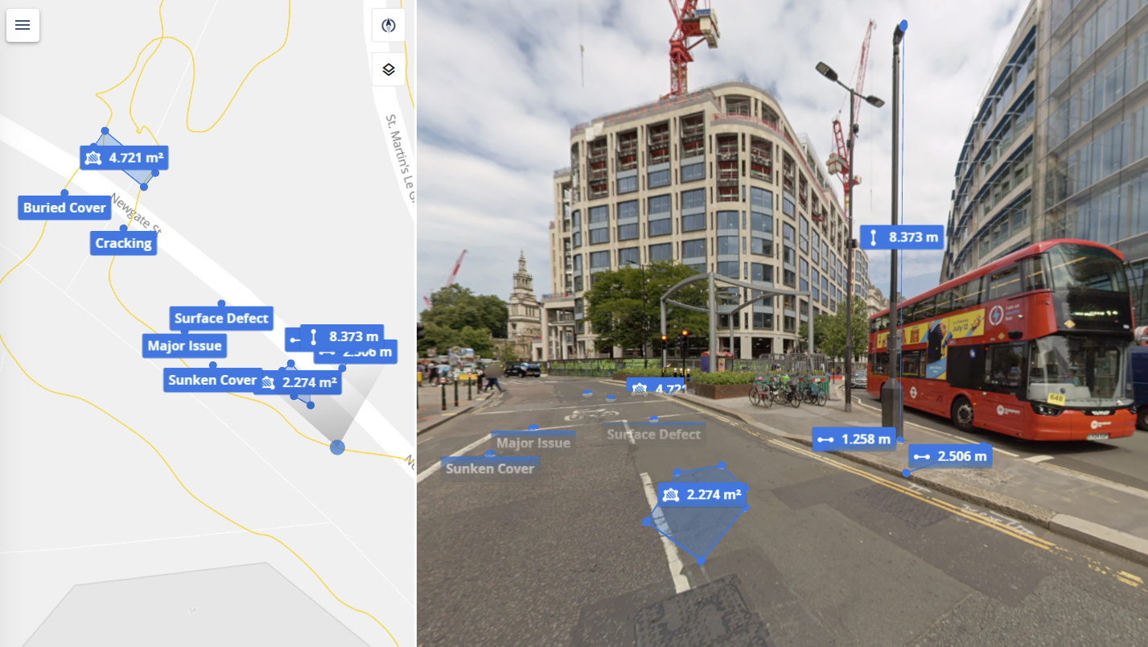Click the Cracking annotation label

point(123,243)
